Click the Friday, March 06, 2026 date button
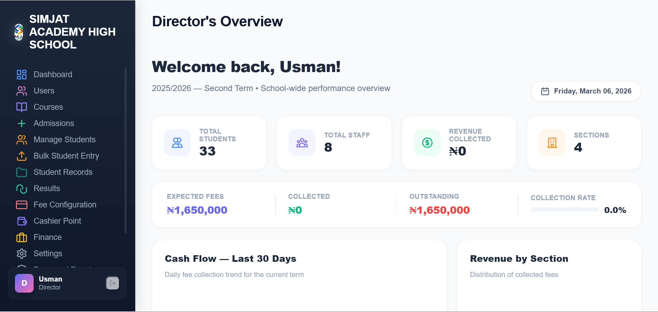 click(586, 91)
